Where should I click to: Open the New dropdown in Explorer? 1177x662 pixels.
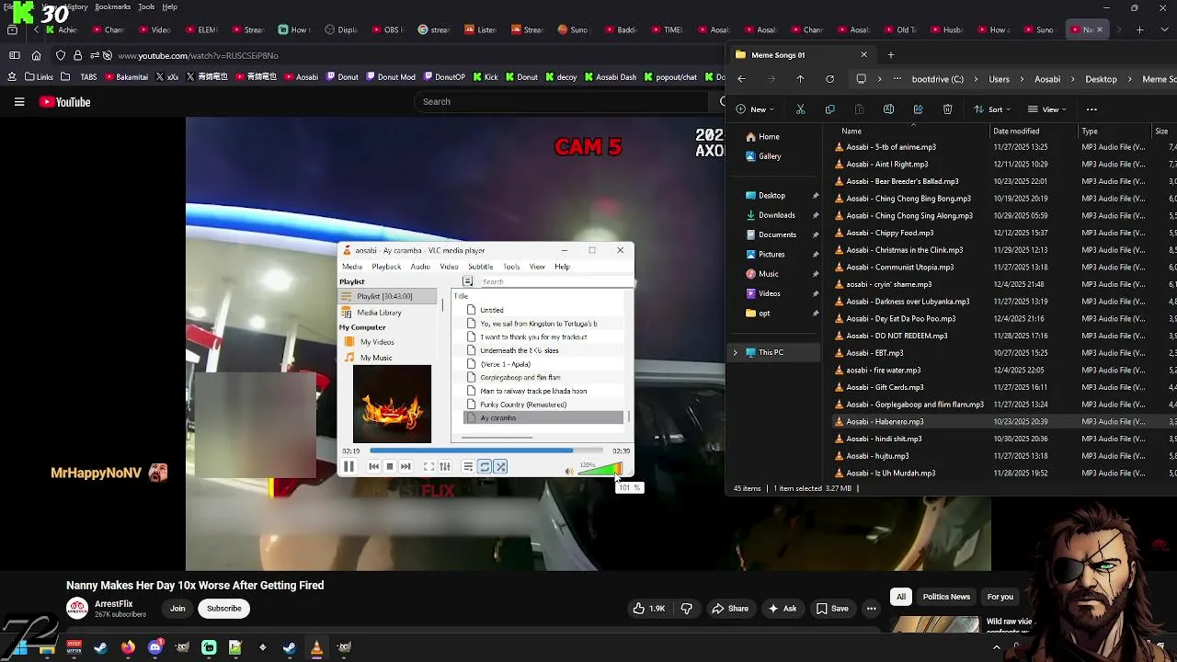point(756,109)
